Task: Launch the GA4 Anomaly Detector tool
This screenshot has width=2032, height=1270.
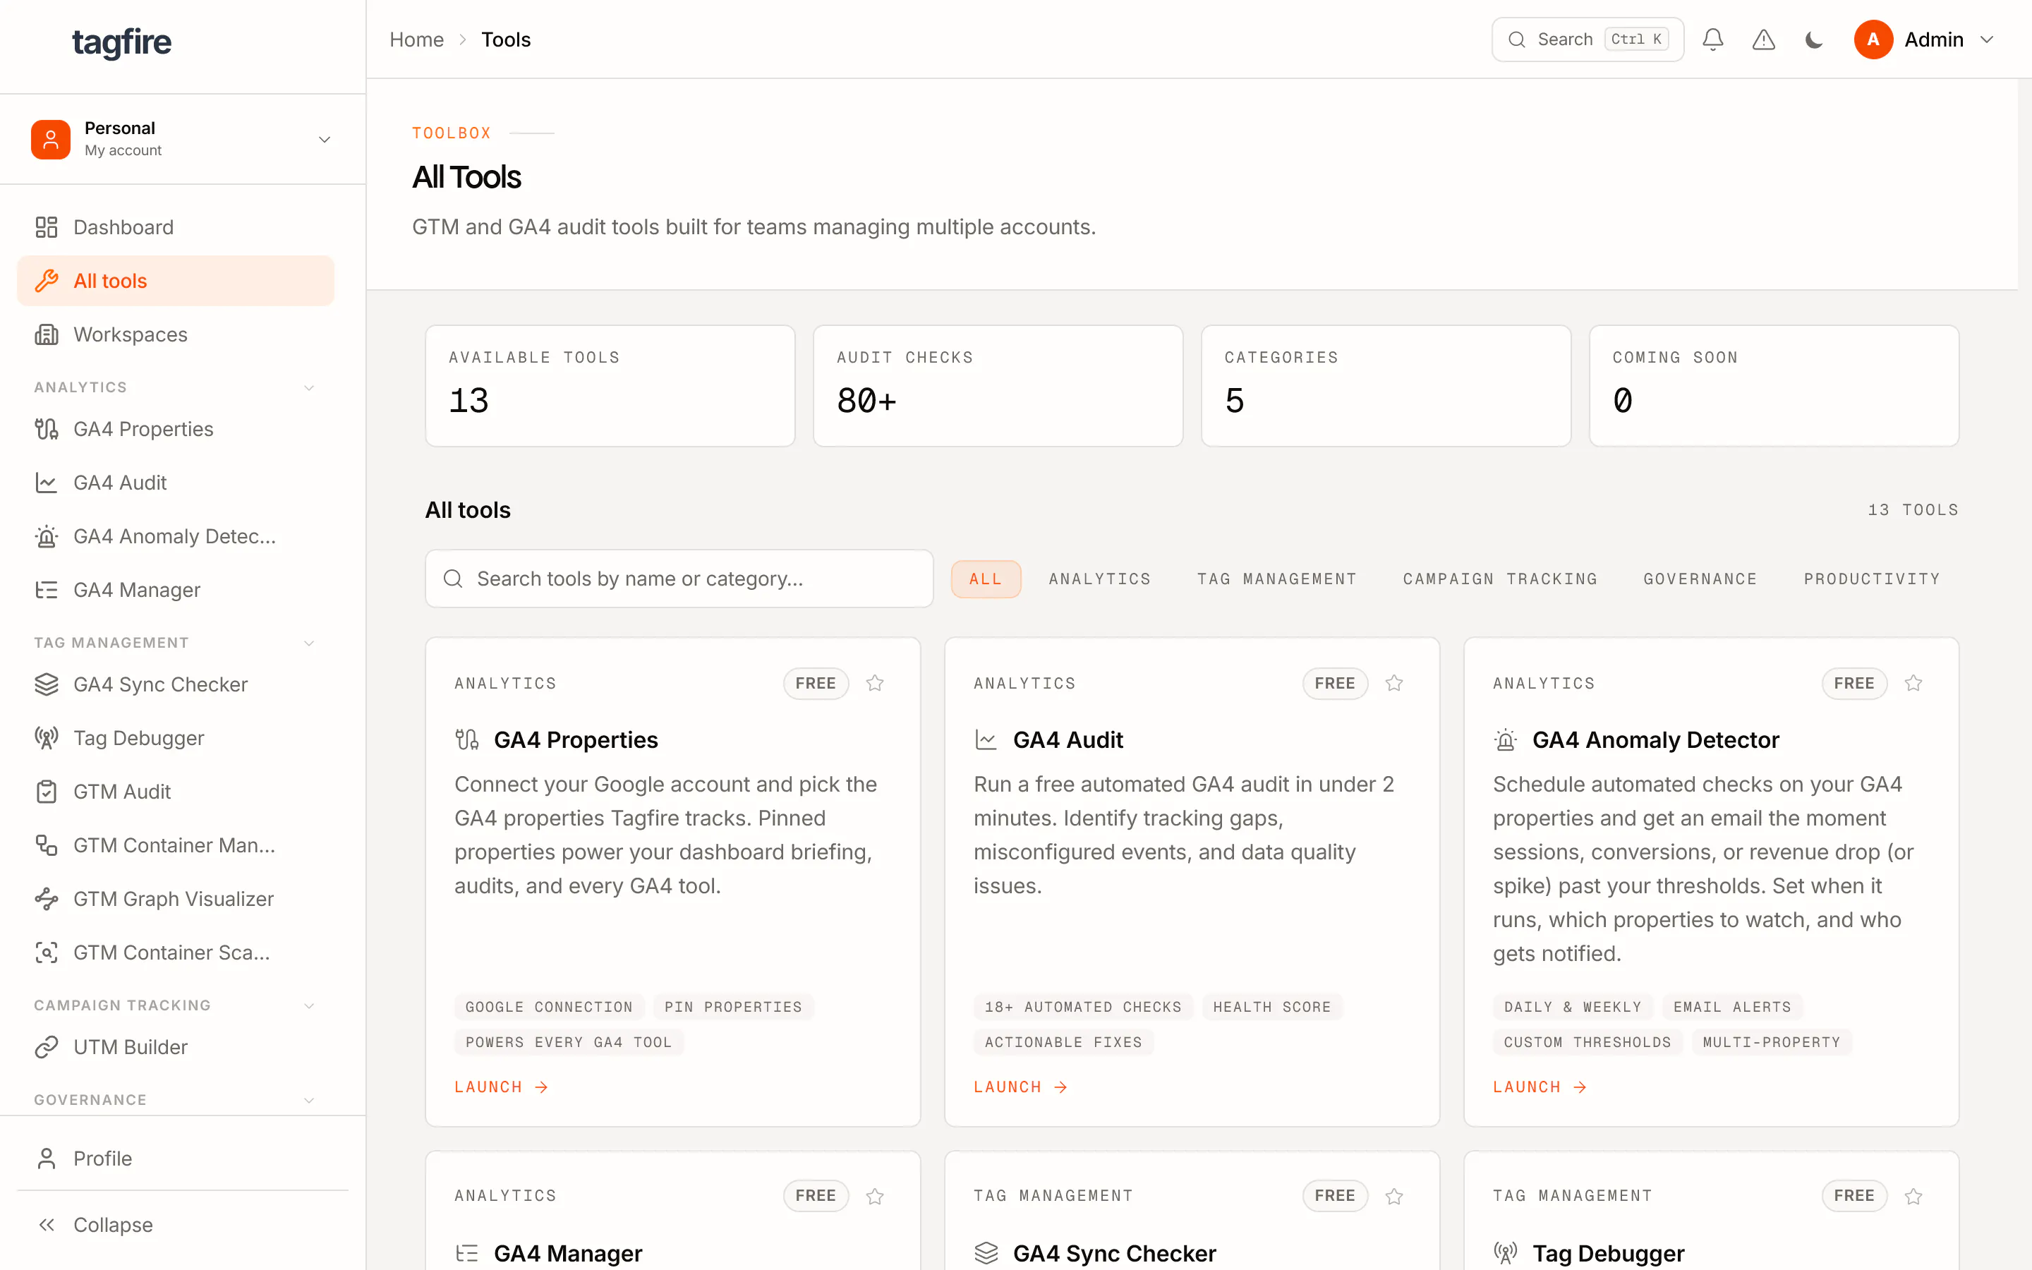Action: (1540, 1087)
